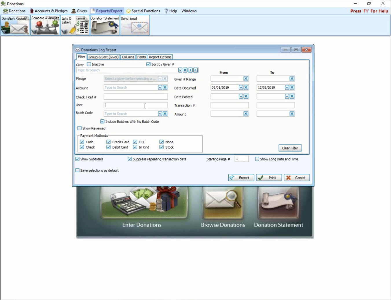Open Date Occurred To calendar dropdown
Image resolution: width=391 pixels, height=300 pixels.
[x=287, y=87]
